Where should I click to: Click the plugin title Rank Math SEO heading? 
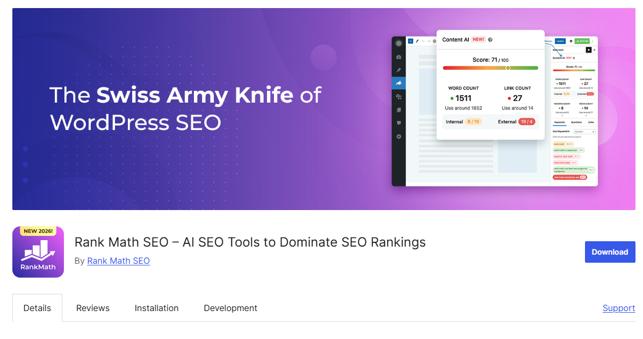[250, 242]
